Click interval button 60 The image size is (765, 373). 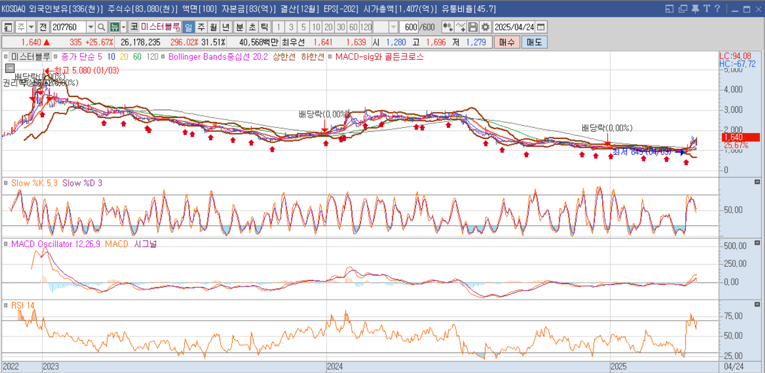(353, 27)
